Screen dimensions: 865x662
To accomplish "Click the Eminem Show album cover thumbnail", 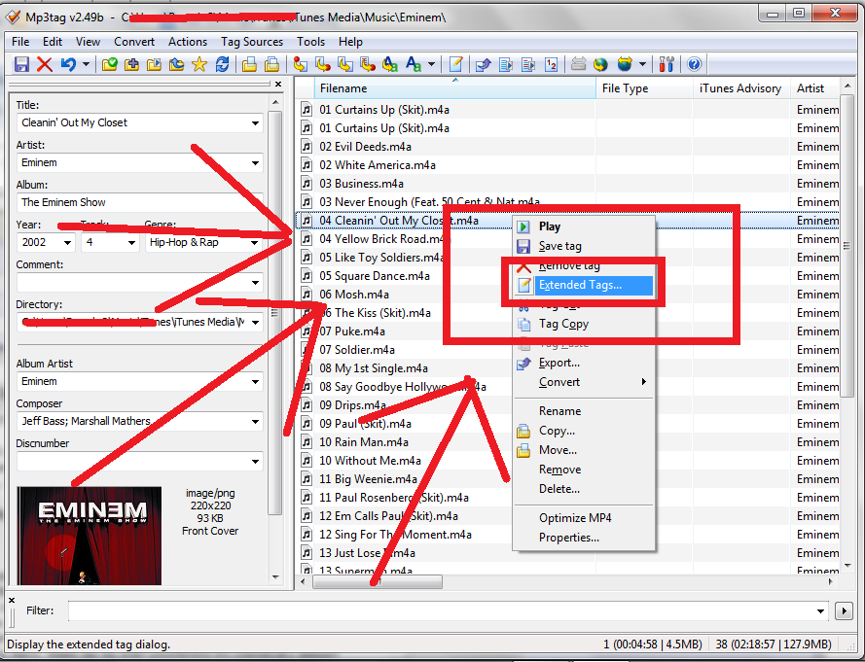I will pyautogui.click(x=90, y=536).
